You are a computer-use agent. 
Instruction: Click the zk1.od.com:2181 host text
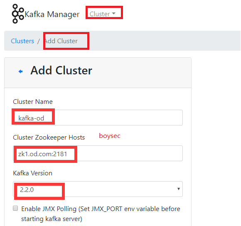[x=43, y=154]
